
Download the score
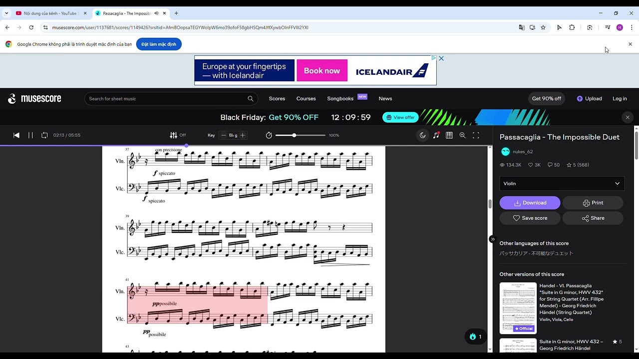click(x=530, y=203)
